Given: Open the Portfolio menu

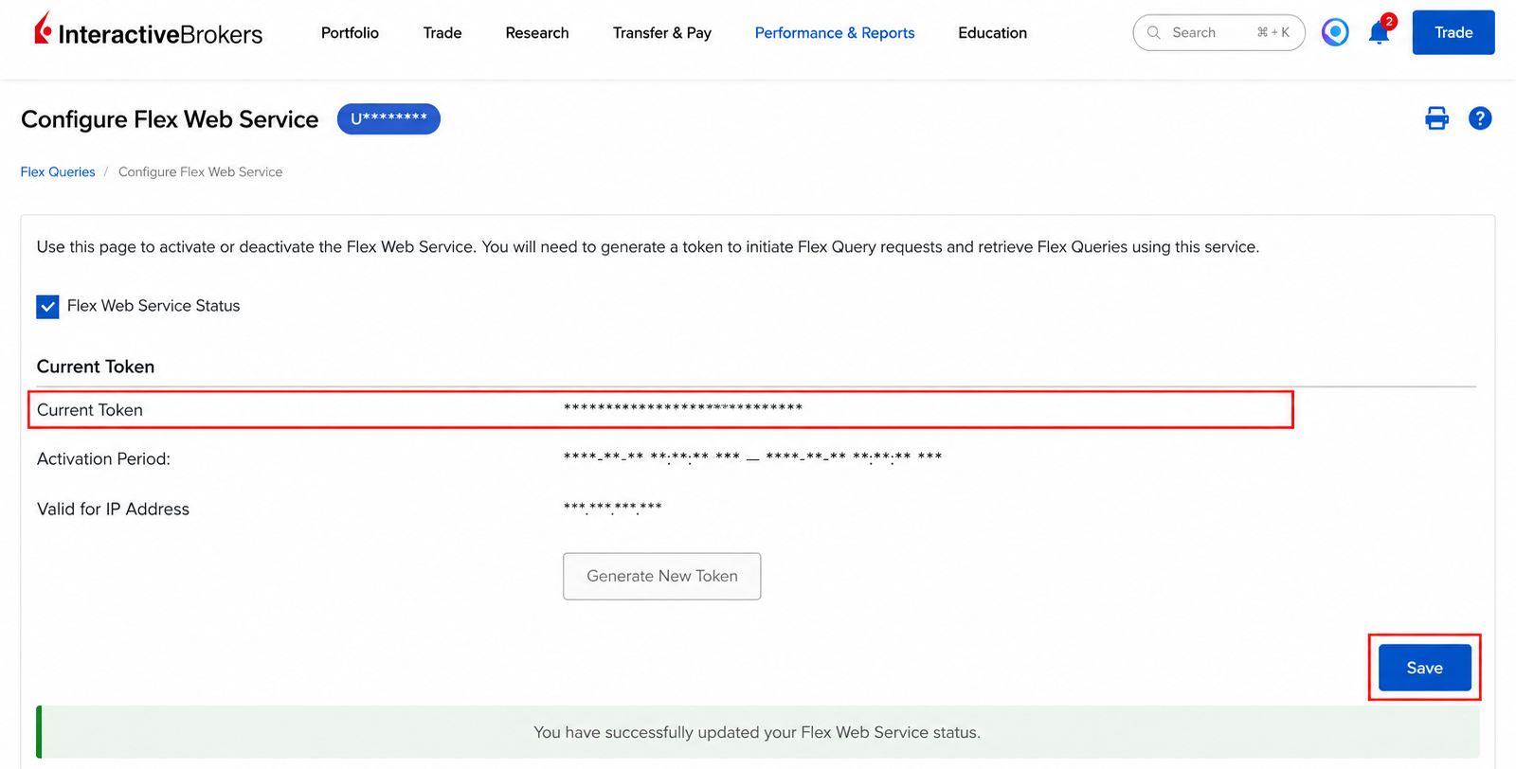Looking at the screenshot, I should (350, 33).
